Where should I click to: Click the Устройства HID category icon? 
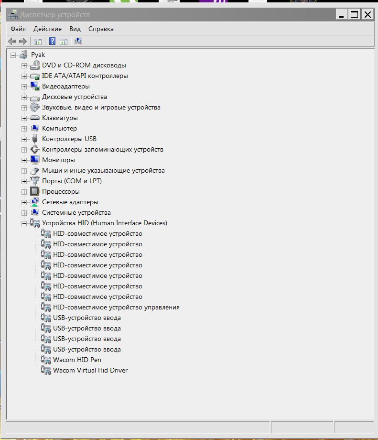click(35, 223)
